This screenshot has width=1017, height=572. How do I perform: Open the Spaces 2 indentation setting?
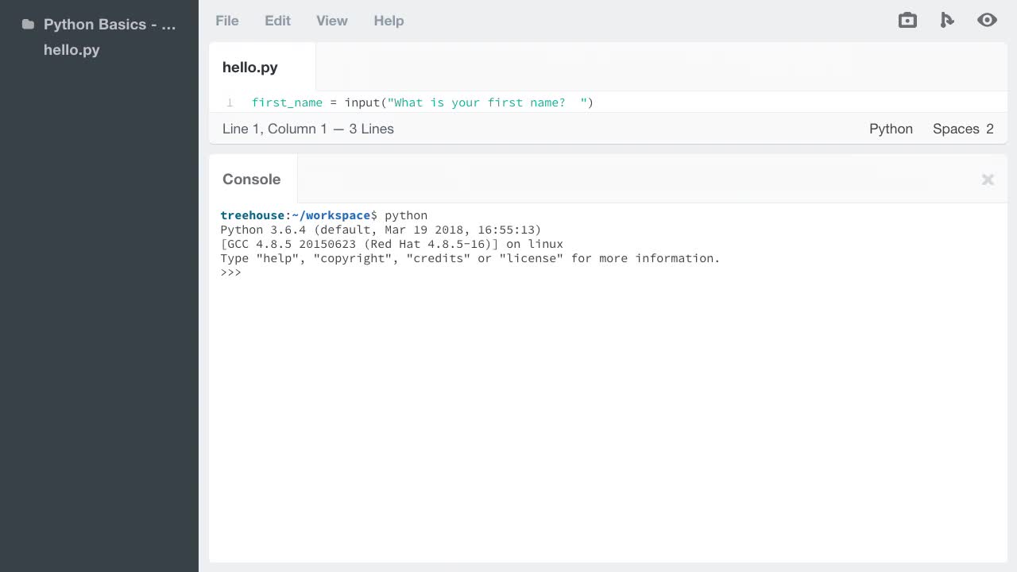[x=963, y=129]
